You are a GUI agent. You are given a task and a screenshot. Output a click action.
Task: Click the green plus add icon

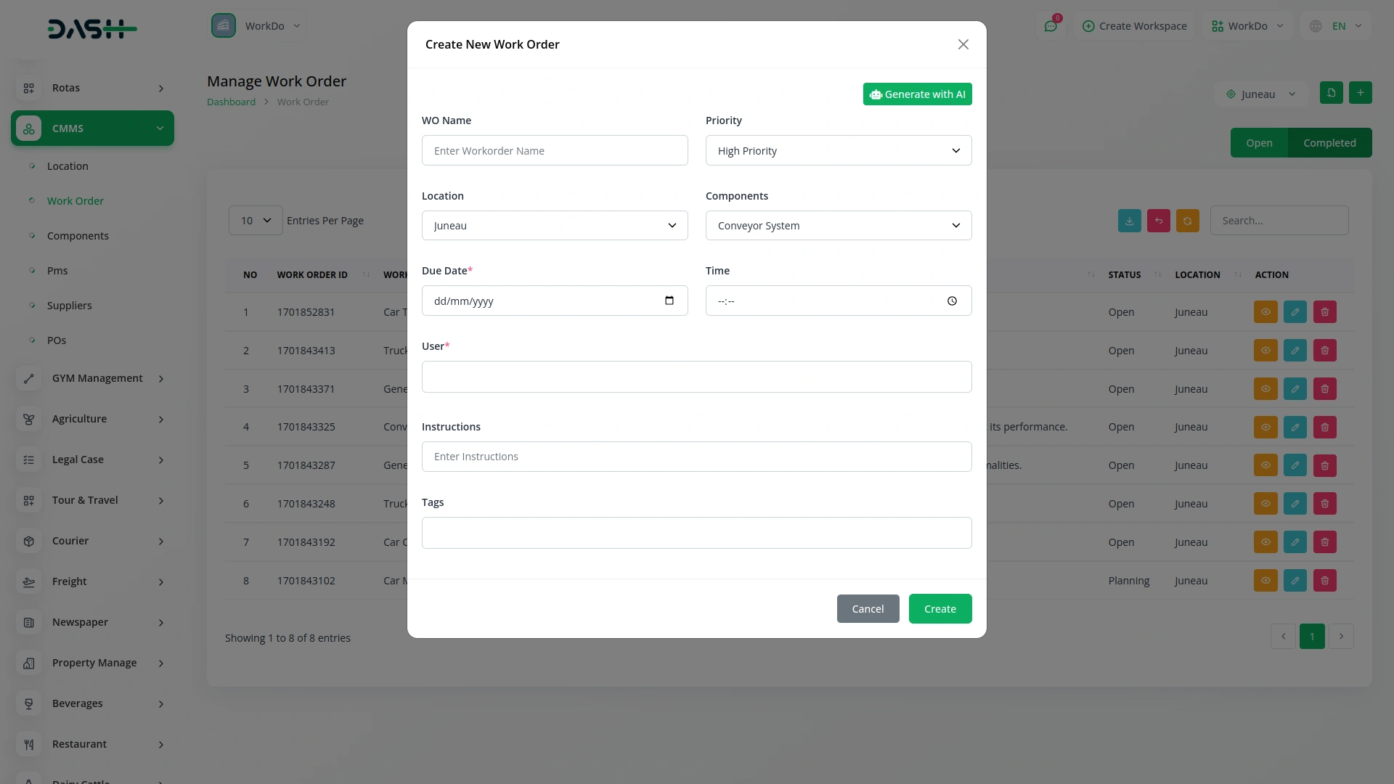pyautogui.click(x=1360, y=93)
